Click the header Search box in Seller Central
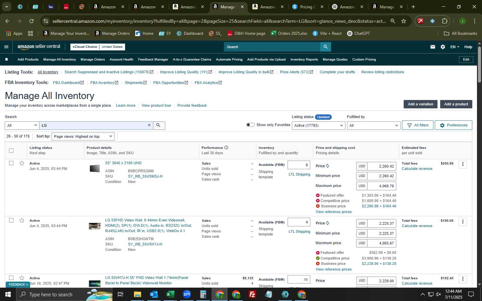Screen dimensions: 482x301 point(272,47)
